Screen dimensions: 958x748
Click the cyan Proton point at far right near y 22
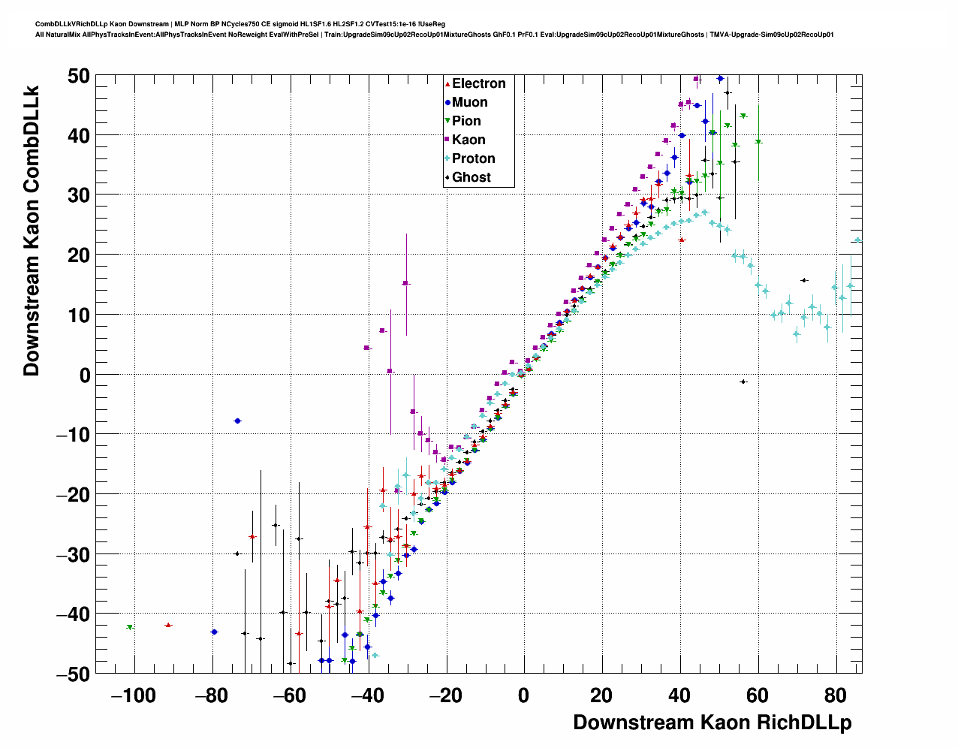click(857, 240)
